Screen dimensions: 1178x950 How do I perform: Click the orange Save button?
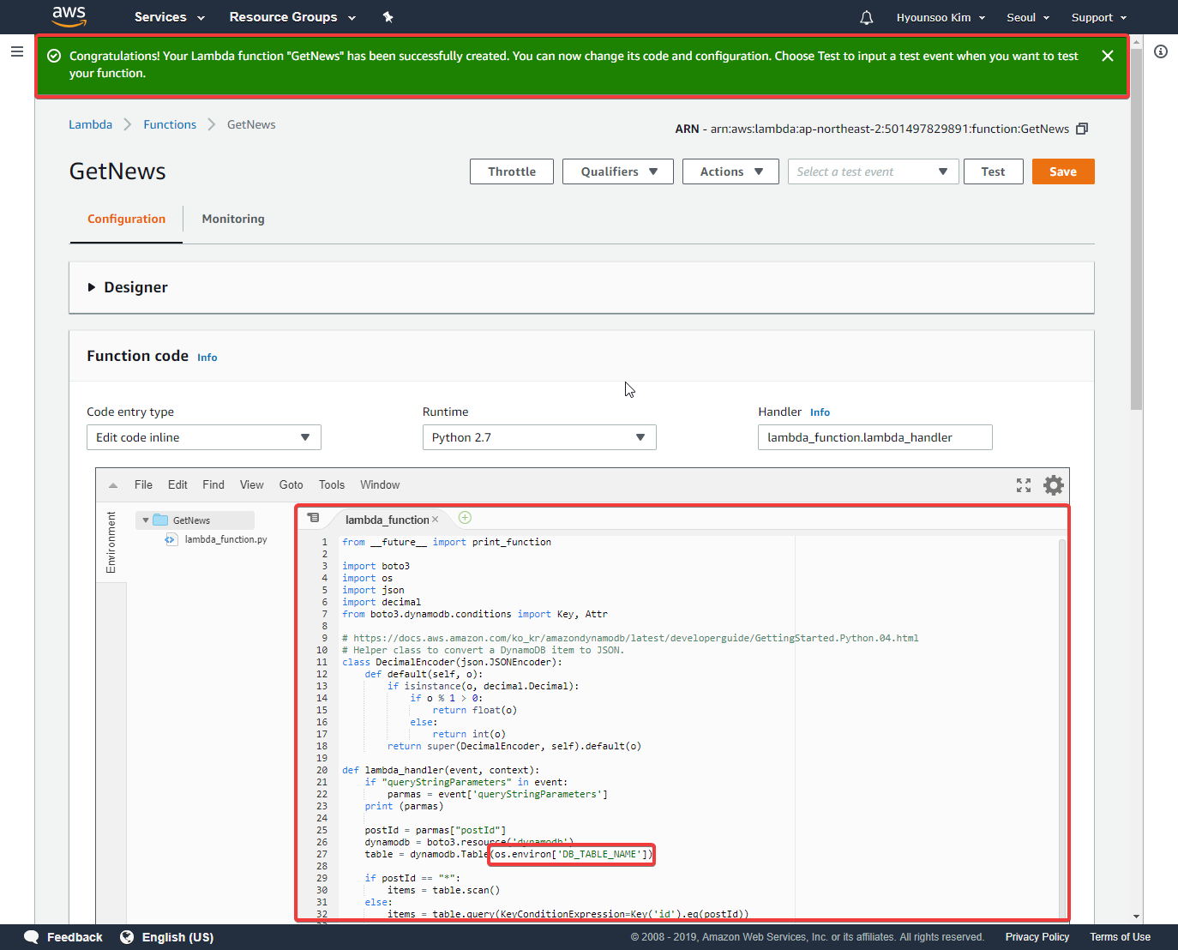pyautogui.click(x=1063, y=171)
